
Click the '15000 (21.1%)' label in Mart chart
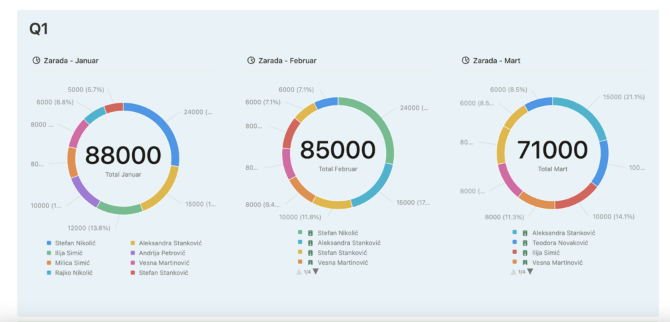[x=623, y=97]
